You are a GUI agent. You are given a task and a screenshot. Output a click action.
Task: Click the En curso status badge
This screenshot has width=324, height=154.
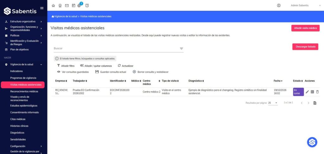tap(298, 92)
